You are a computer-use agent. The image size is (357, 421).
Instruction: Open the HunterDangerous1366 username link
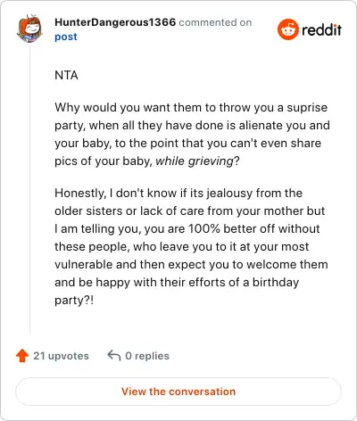115,22
